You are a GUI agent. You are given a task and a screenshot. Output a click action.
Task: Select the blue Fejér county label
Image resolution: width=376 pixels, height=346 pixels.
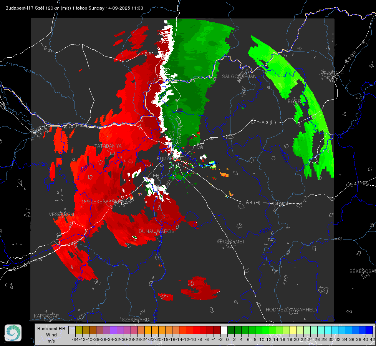point(85,168)
